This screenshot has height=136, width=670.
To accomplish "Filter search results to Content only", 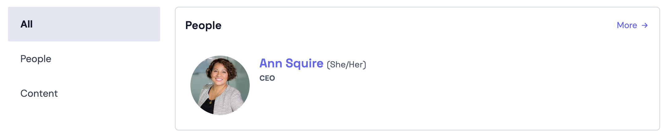I will click(39, 93).
